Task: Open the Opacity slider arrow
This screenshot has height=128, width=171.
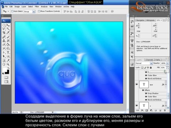Action: [167, 63]
